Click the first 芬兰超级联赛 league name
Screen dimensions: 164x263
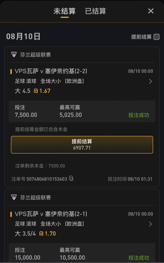36,55
